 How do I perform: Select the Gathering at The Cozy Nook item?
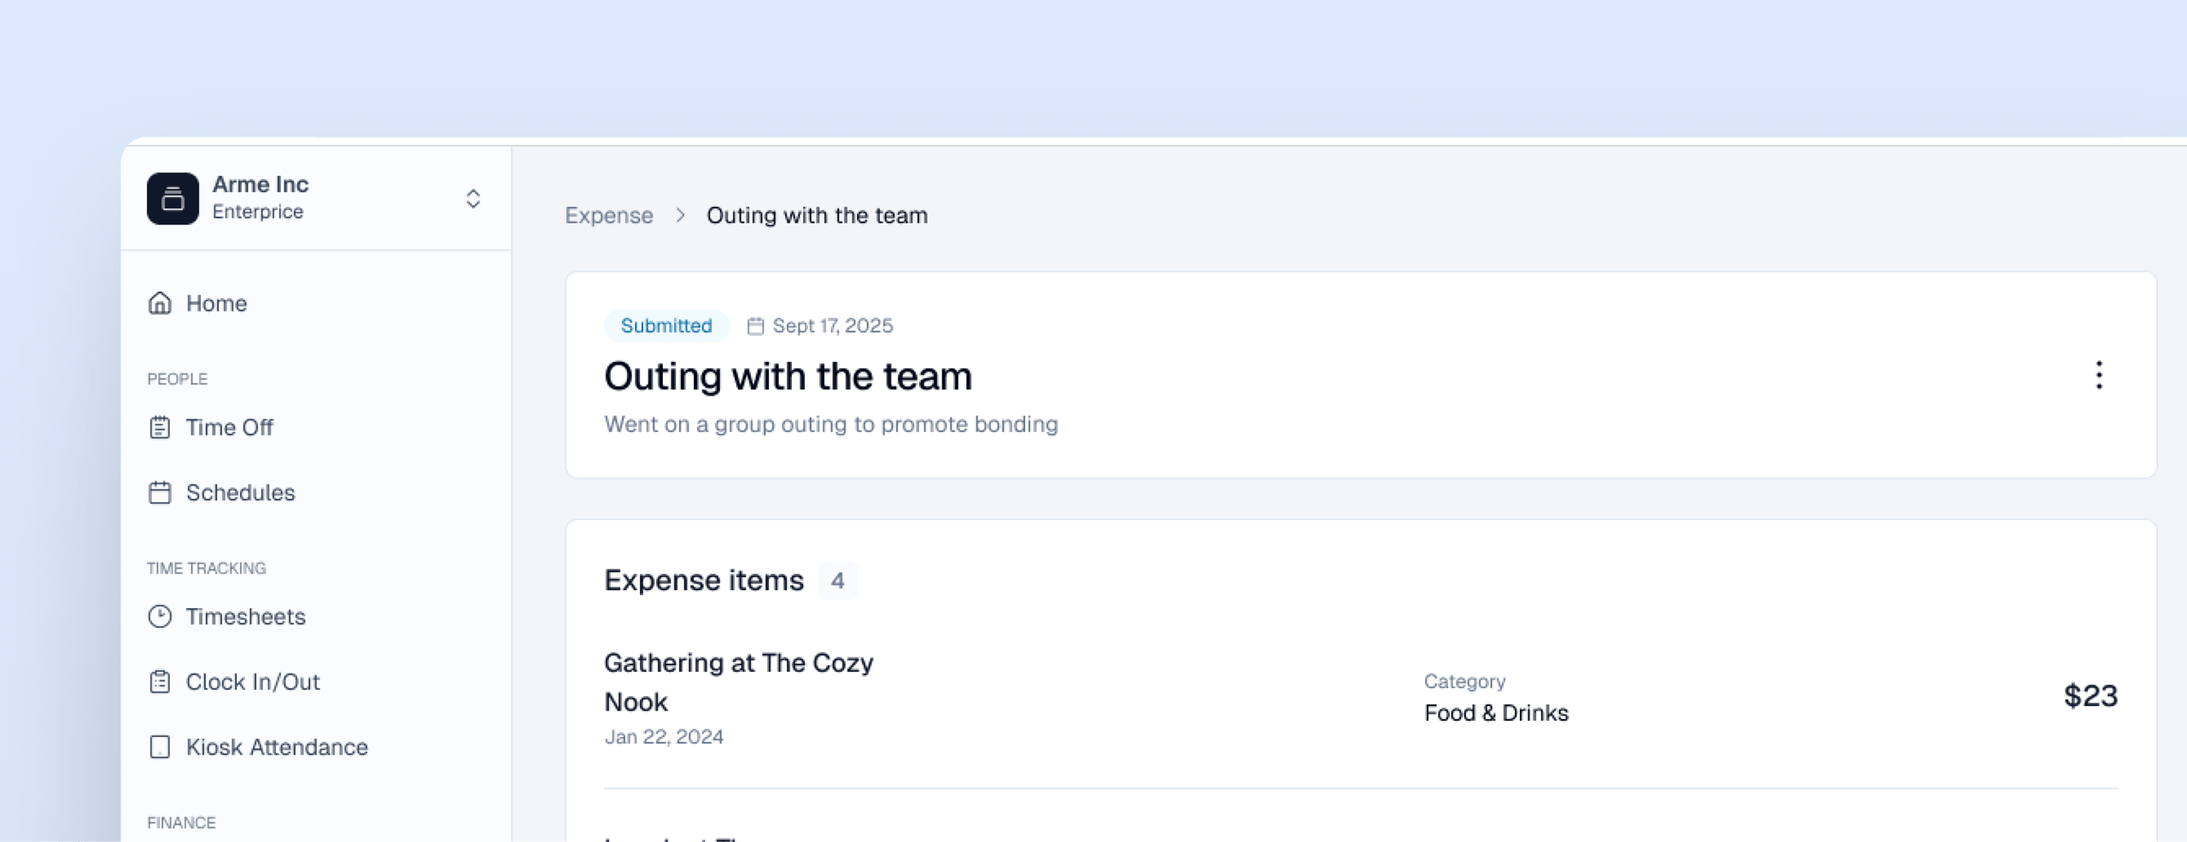pyautogui.click(x=738, y=681)
